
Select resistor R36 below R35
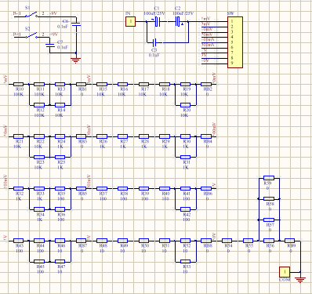[x=60, y=209]
